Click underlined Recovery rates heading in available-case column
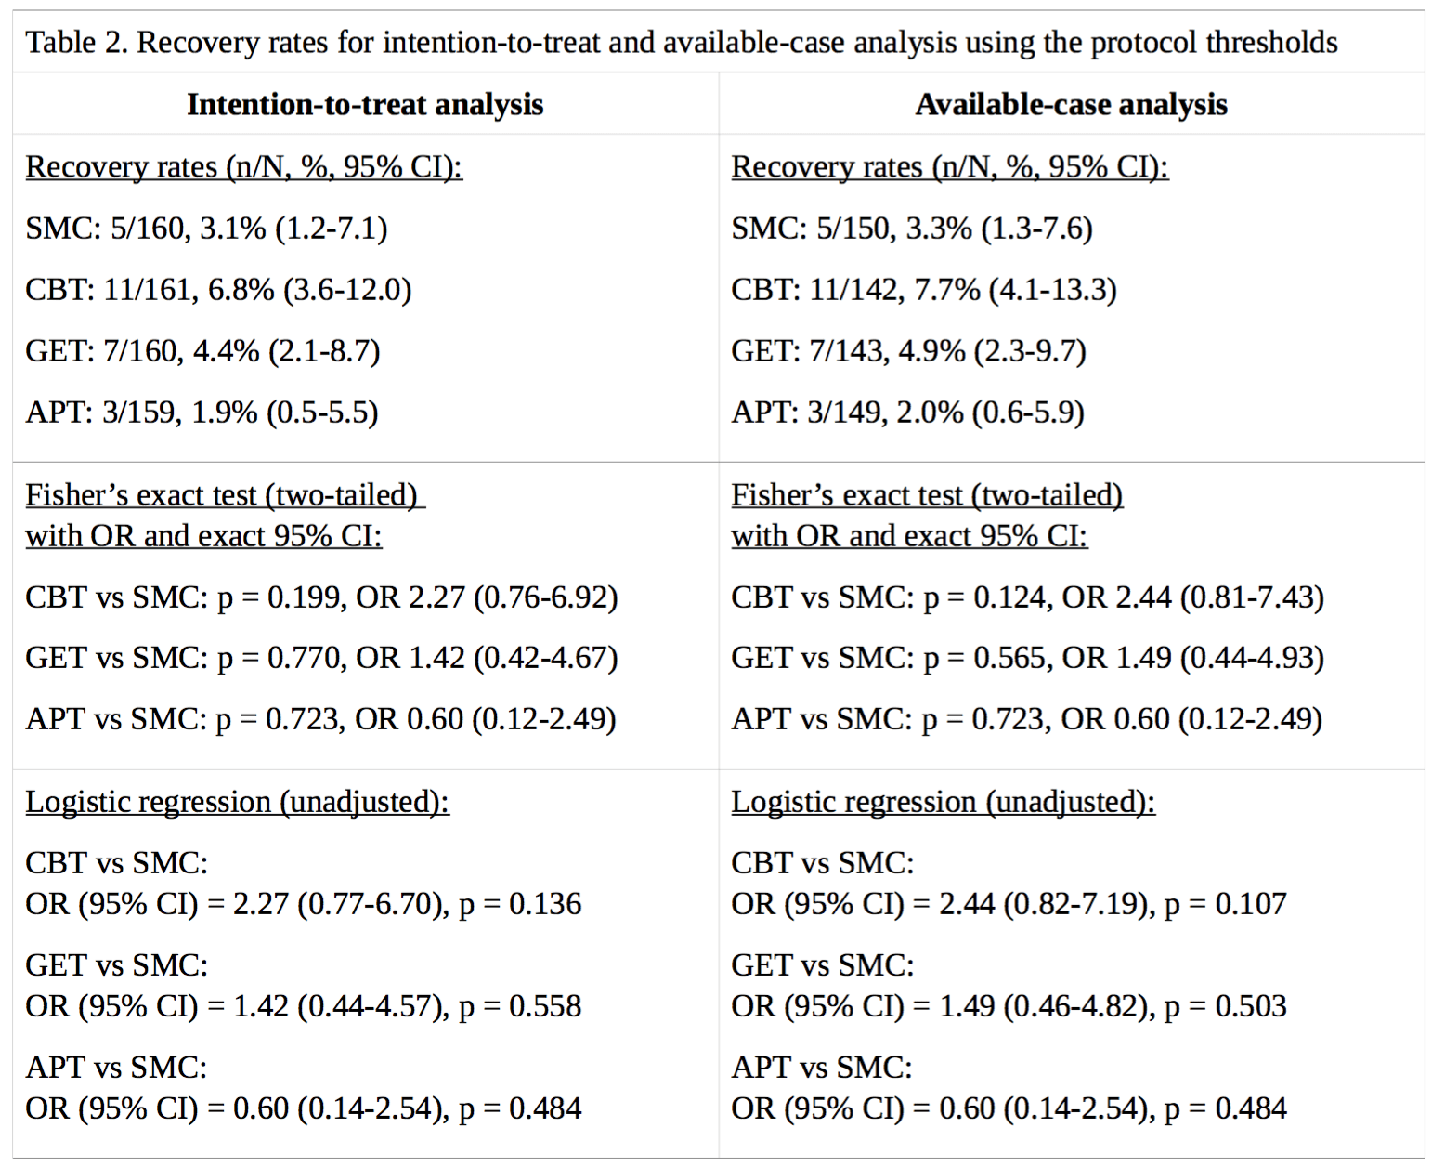 pos(949,166)
